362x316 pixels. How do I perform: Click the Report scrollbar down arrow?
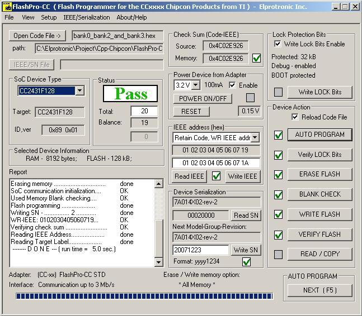point(158,262)
